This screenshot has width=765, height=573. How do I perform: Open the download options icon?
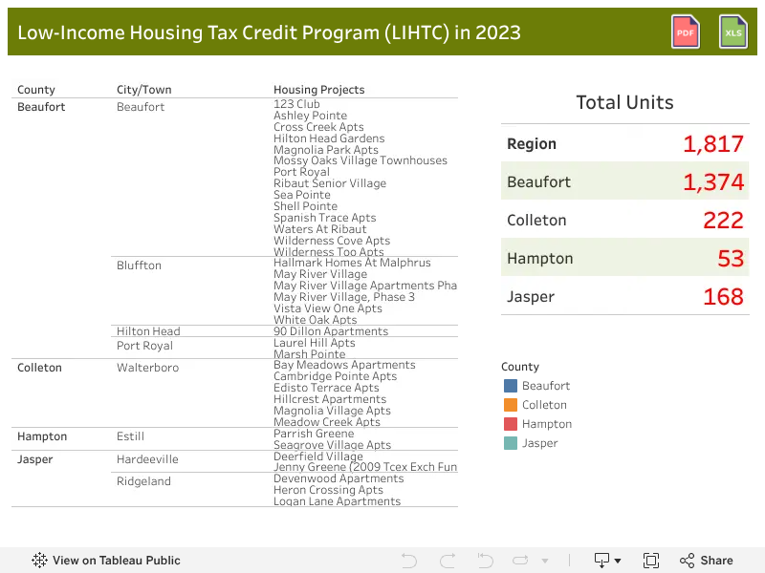pyautogui.click(x=601, y=561)
